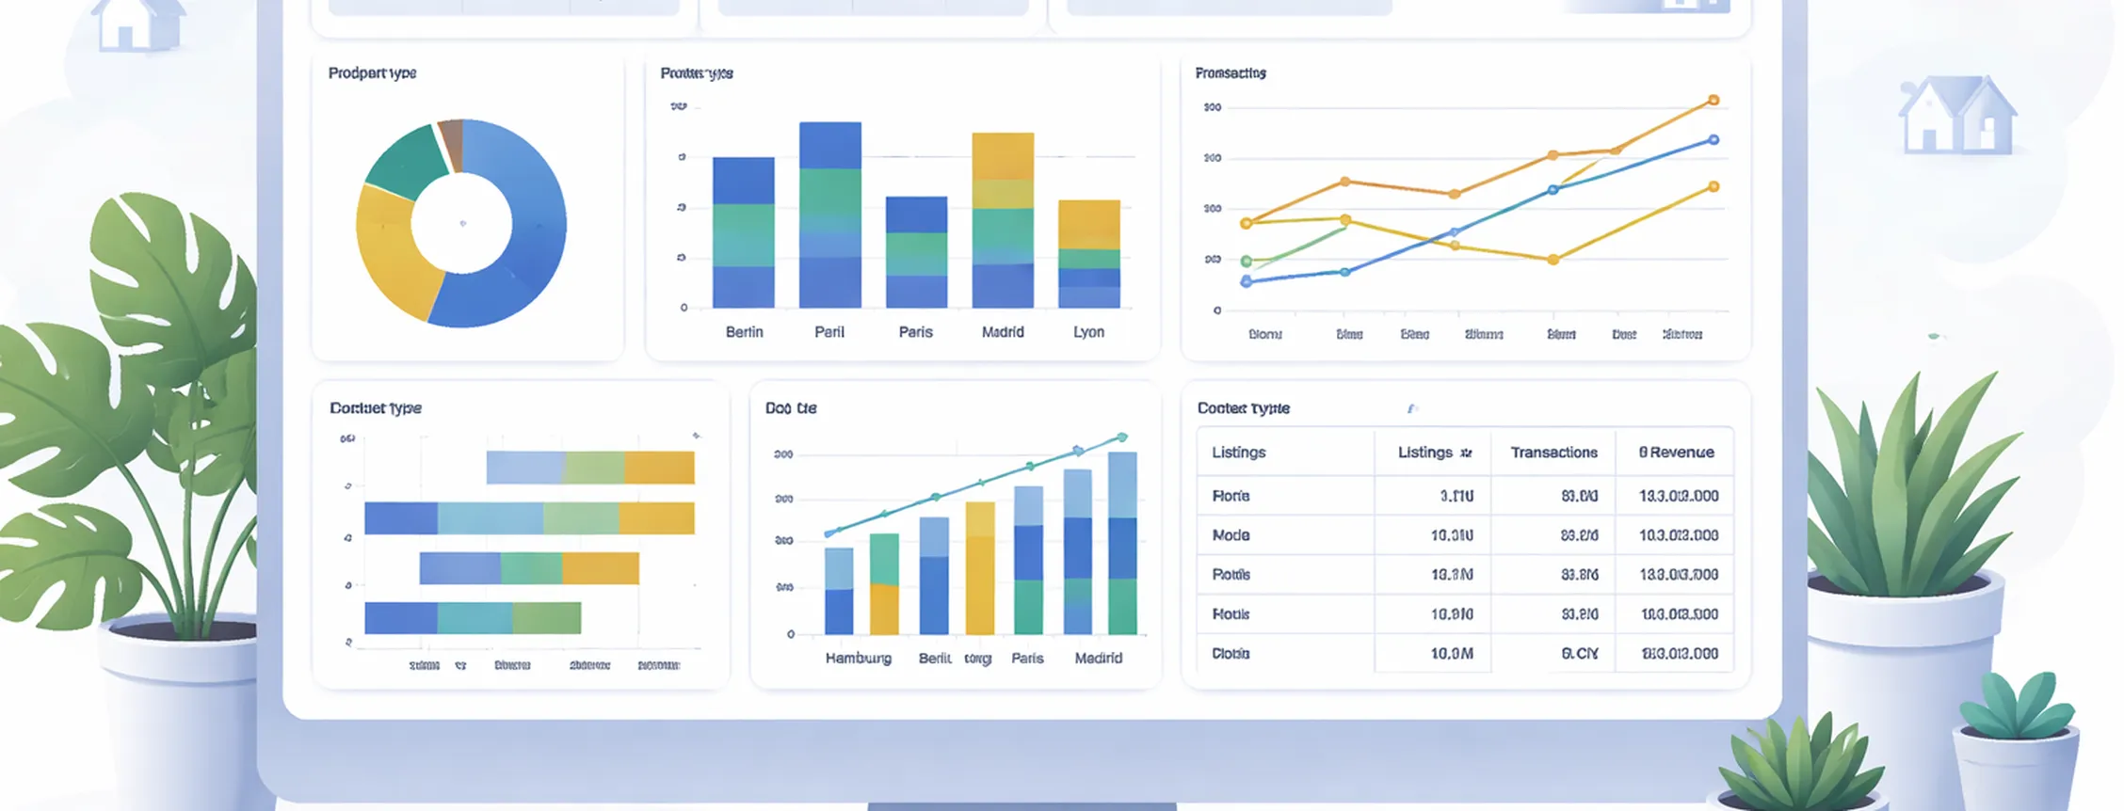Click the stacked bar above the Paril label
Image resolution: width=2124 pixels, height=811 pixels.
pos(829,215)
